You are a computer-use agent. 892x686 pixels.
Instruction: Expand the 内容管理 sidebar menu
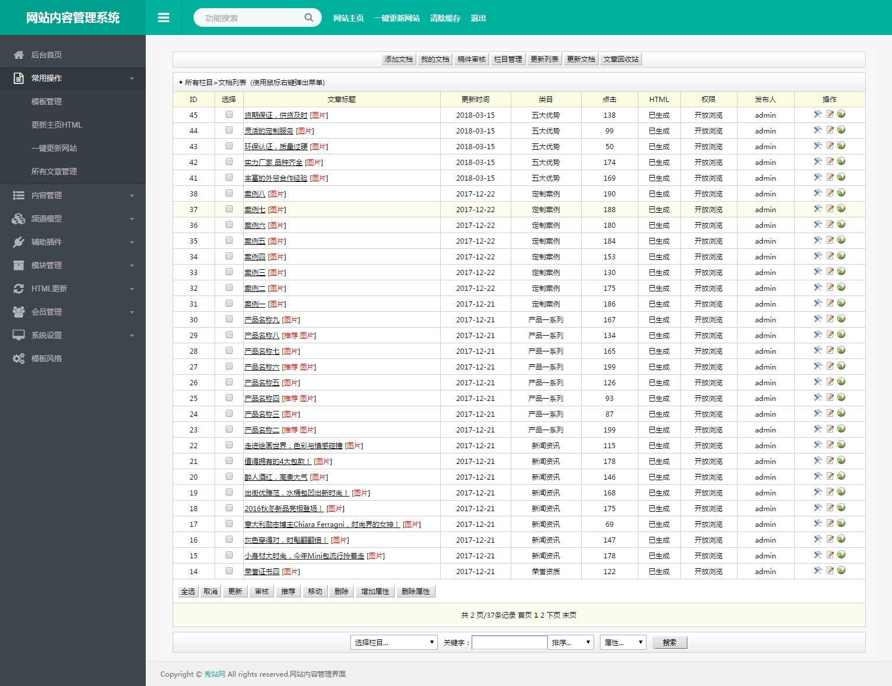[x=73, y=195]
